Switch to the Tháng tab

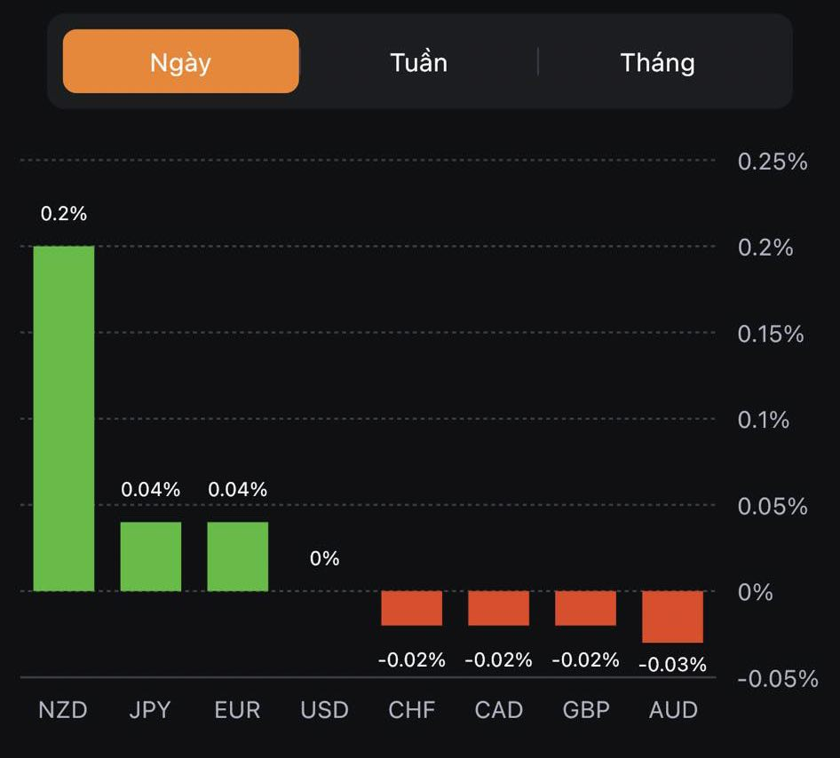(x=657, y=62)
